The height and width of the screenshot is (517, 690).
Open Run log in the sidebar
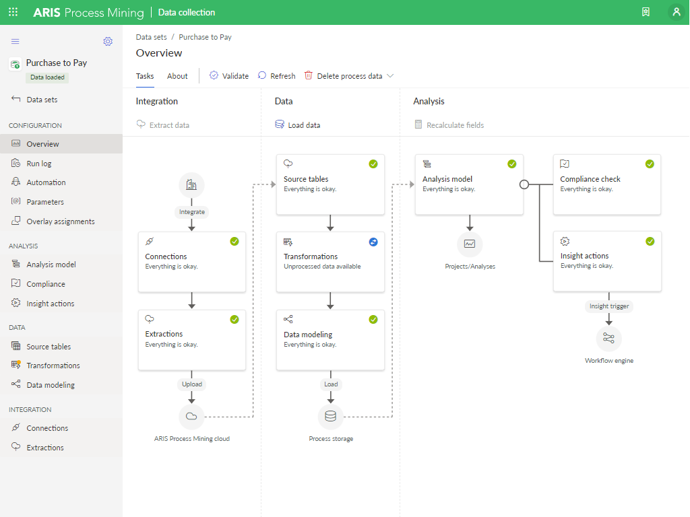coord(61,164)
